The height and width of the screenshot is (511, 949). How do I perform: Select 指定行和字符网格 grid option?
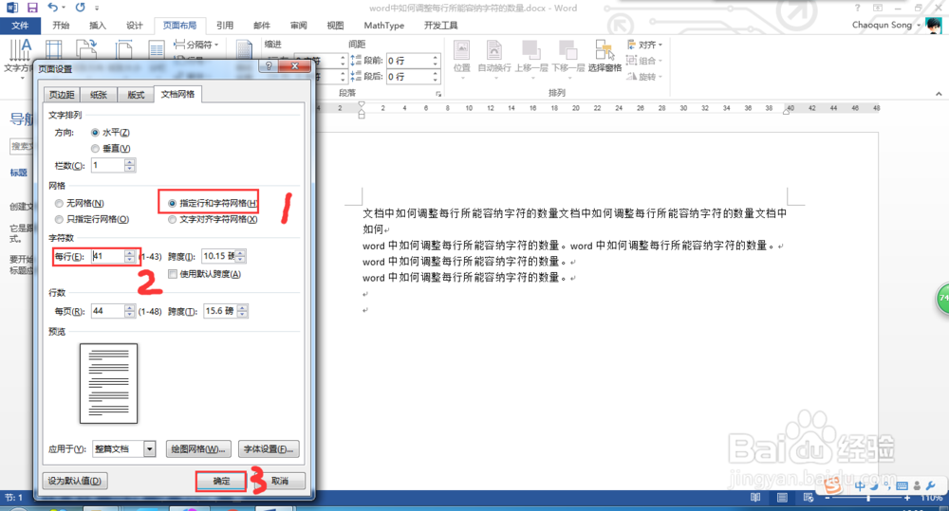click(x=172, y=203)
